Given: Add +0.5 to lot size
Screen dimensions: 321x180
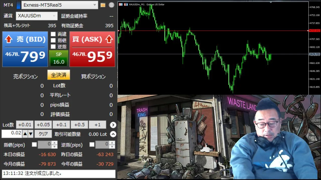Looking at the screenshot, I should click(79, 125).
